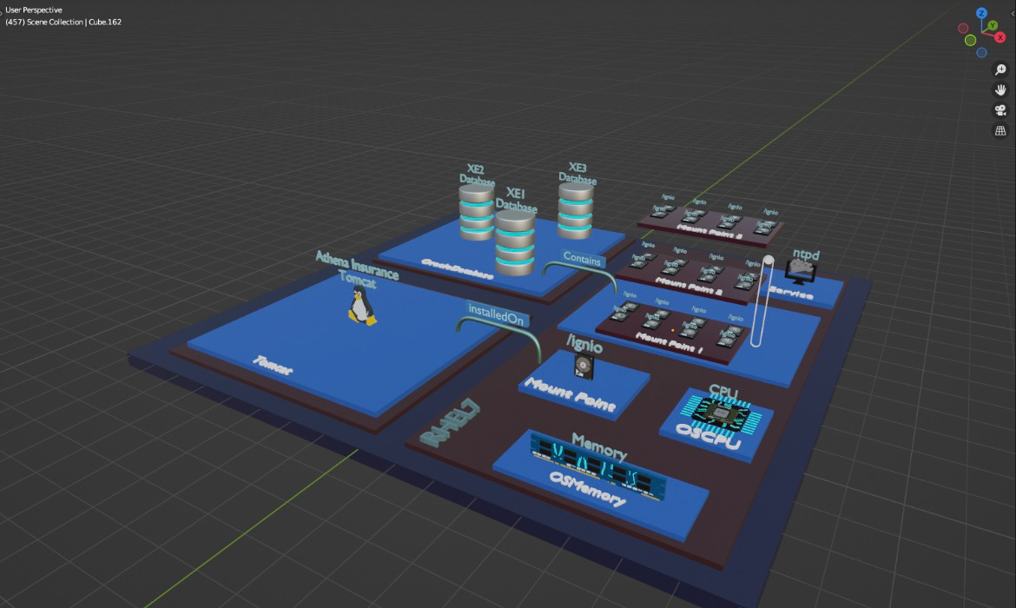Toggle perspective/orthographic grid icon
The image size is (1016, 608).
[1000, 131]
